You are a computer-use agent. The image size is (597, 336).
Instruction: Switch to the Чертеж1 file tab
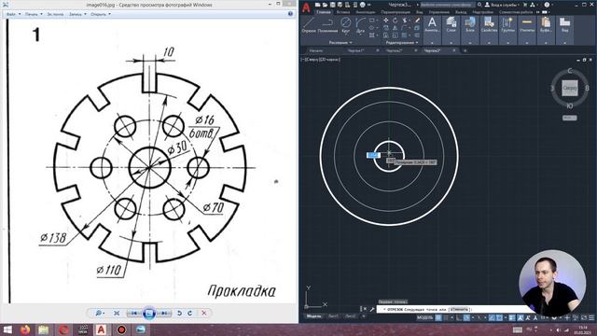pyautogui.click(x=356, y=50)
